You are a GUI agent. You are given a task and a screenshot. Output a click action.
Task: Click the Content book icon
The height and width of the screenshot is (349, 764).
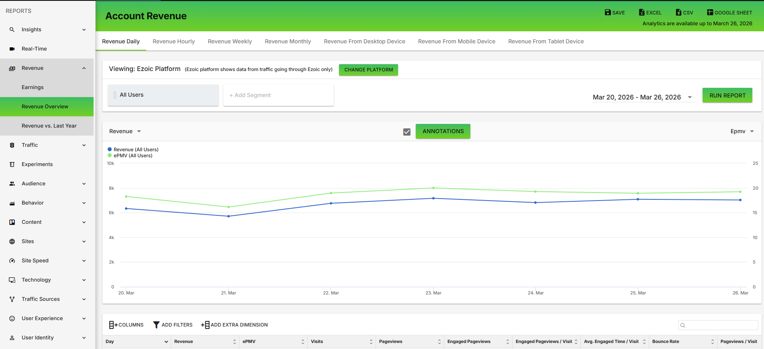coord(12,222)
